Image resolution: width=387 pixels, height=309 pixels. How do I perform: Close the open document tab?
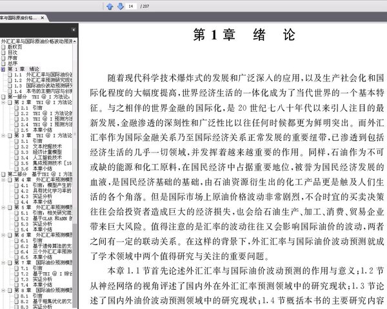tap(42, 18)
